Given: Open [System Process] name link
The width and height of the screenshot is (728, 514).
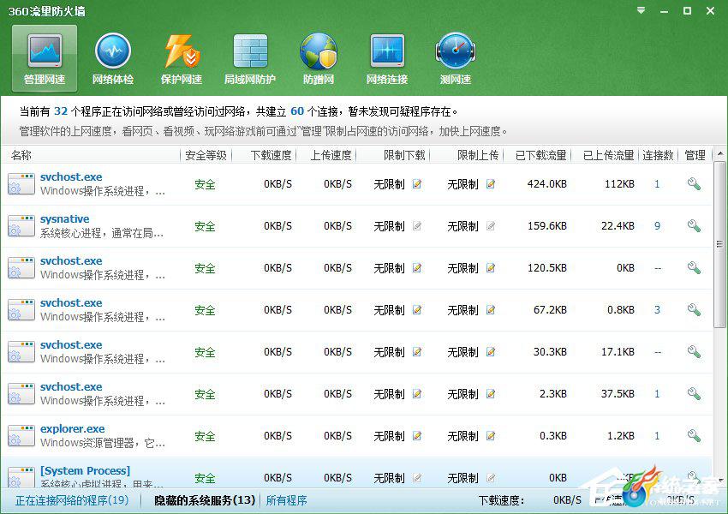Looking at the screenshot, I should 85,470.
